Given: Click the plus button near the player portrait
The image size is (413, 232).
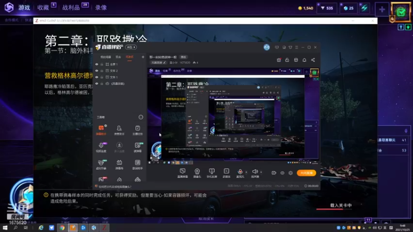Looking at the screenshot, I should pos(382,9).
